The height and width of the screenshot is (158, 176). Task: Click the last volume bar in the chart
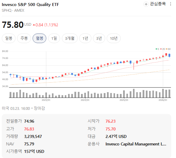169,93
